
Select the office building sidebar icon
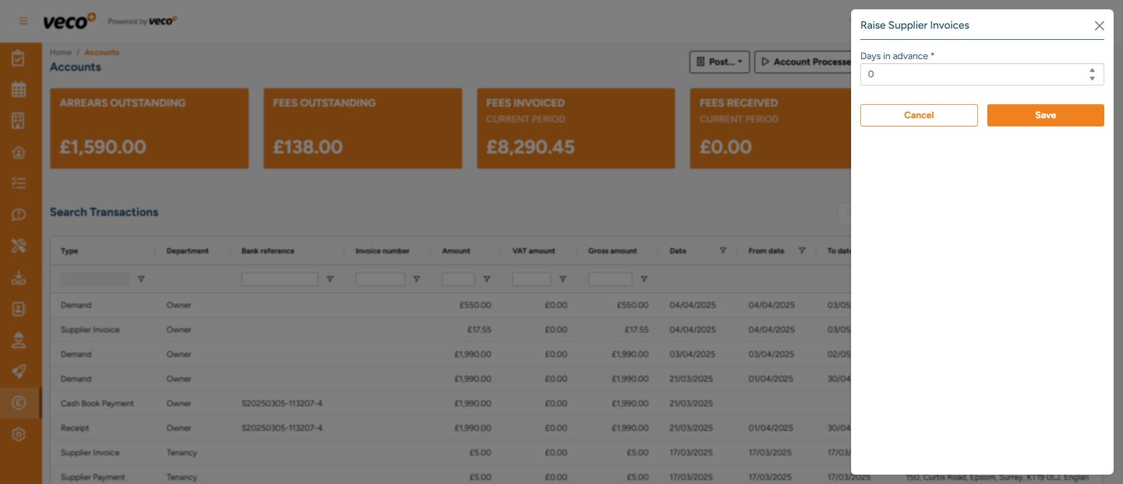pyautogui.click(x=19, y=121)
